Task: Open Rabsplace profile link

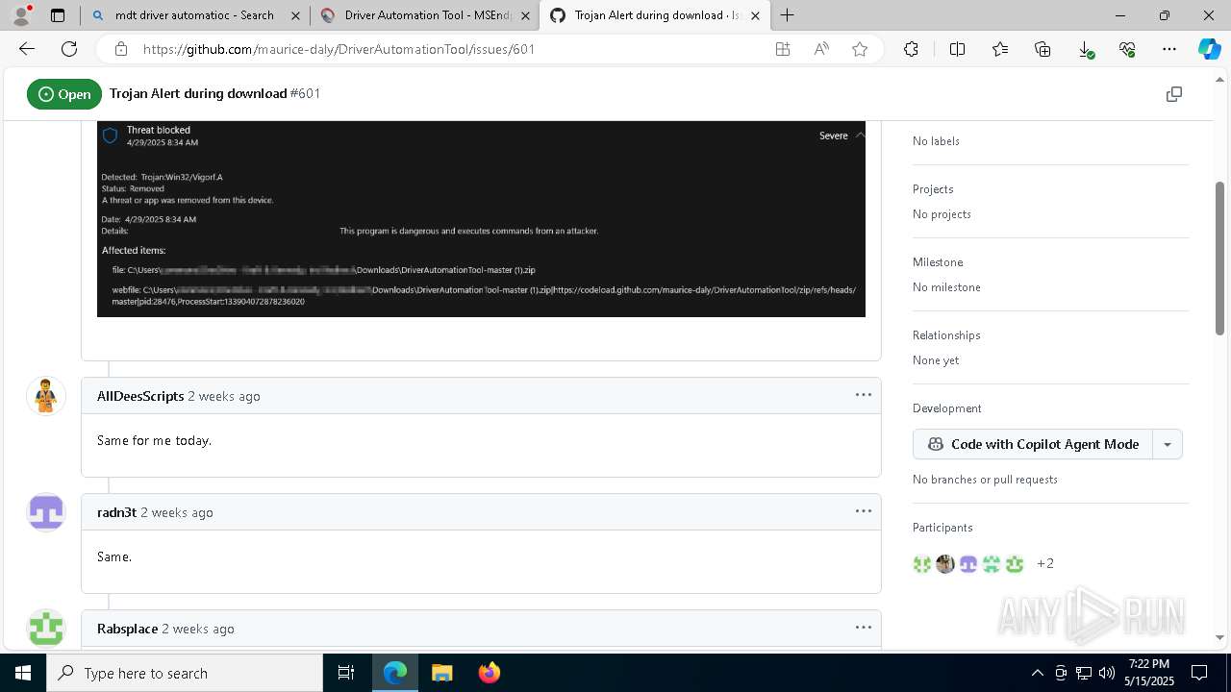Action: coord(127,629)
